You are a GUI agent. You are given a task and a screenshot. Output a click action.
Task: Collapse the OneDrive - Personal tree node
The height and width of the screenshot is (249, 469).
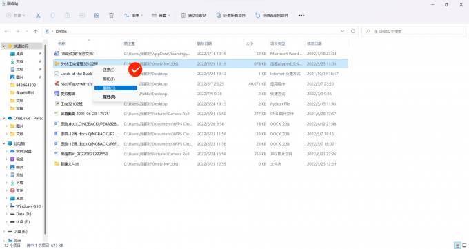[4, 118]
